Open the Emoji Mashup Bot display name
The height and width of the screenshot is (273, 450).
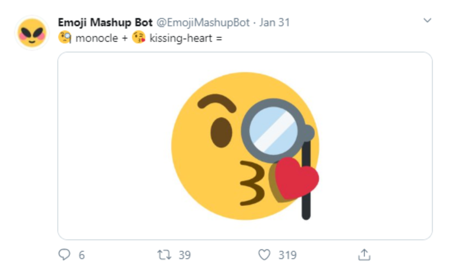[x=105, y=23]
